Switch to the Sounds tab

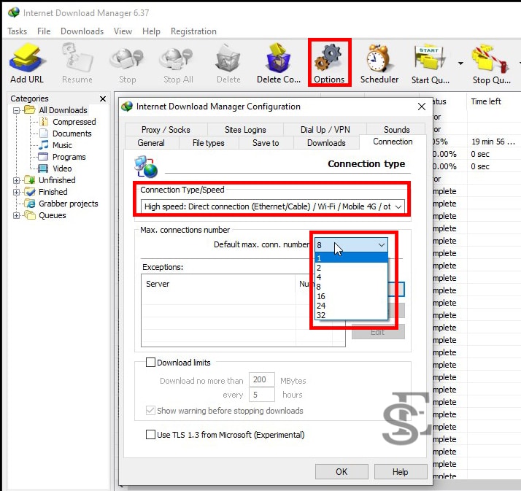(396, 130)
